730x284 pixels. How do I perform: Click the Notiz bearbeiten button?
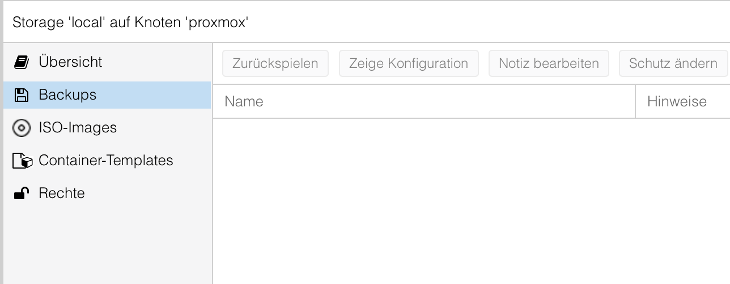click(x=548, y=63)
